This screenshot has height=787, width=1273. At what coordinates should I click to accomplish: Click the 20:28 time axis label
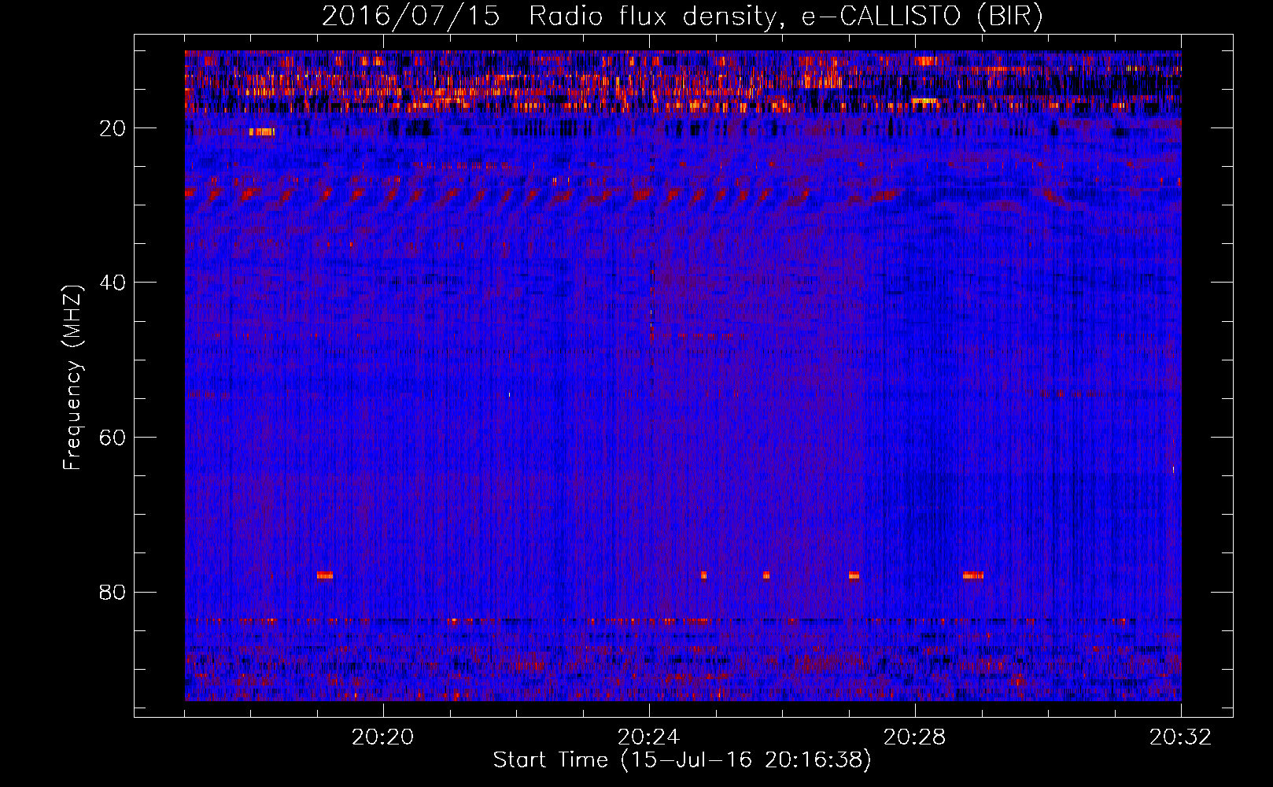point(915,737)
